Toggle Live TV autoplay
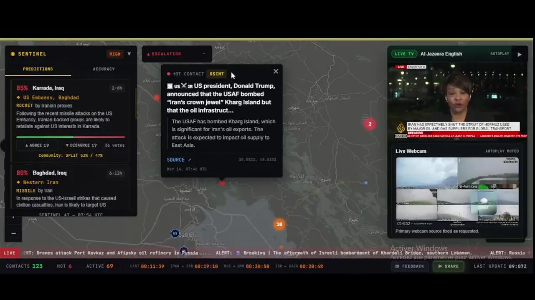 [500, 54]
